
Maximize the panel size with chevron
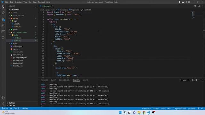point(200,80)
